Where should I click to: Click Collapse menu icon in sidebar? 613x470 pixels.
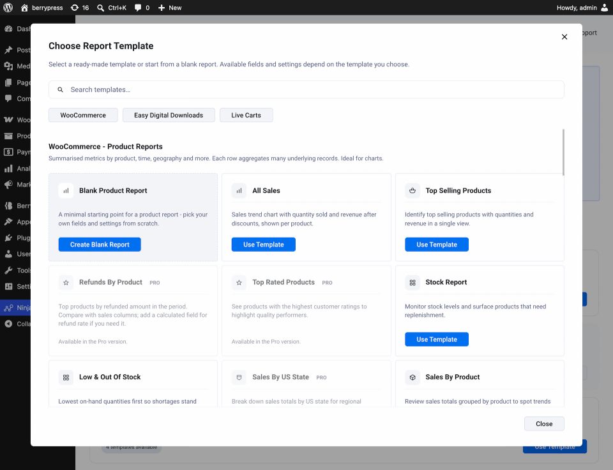pos(8,324)
